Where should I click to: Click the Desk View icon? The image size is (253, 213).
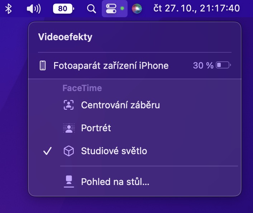coord(68,182)
